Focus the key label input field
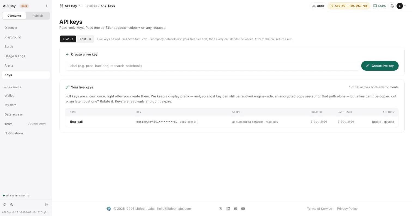412x216 pixels. [212, 66]
